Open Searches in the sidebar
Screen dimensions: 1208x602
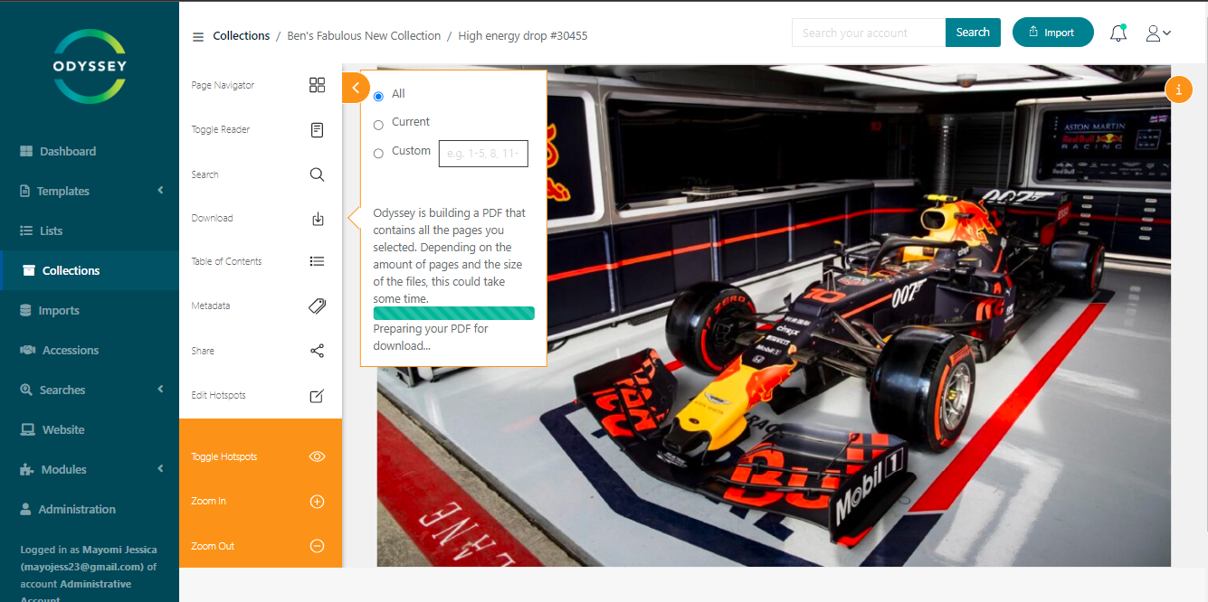90,390
